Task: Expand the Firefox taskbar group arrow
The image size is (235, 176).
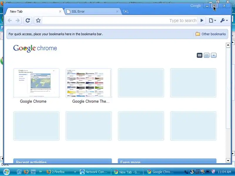Action: click(75, 172)
